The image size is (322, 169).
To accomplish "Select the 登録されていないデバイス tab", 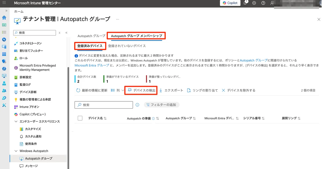I will [x=127, y=46].
